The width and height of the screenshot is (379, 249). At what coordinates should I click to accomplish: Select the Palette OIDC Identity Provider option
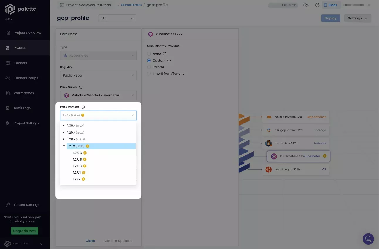click(x=149, y=67)
